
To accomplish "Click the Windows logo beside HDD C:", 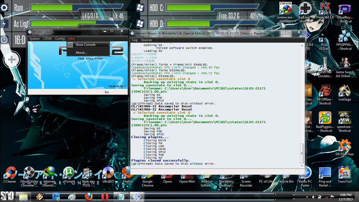I will [x=140, y=7].
